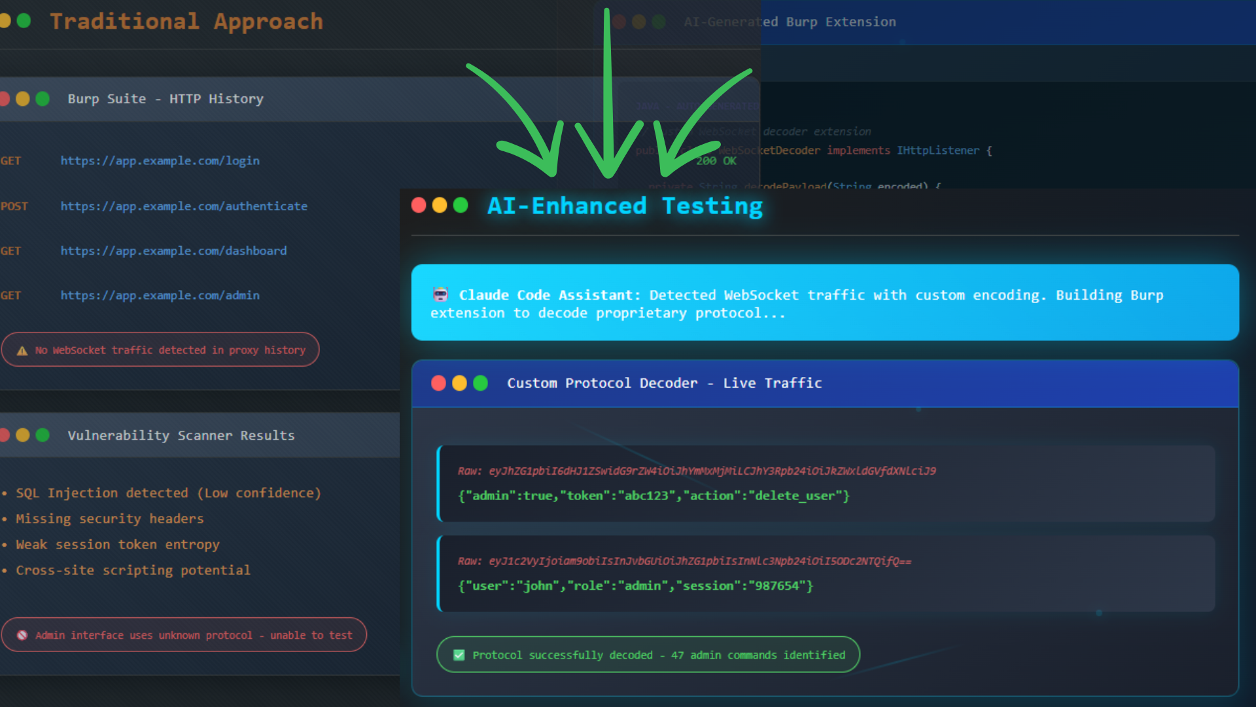Click green dot in Burp Suite HTTP History
The height and width of the screenshot is (707, 1256).
(x=43, y=99)
